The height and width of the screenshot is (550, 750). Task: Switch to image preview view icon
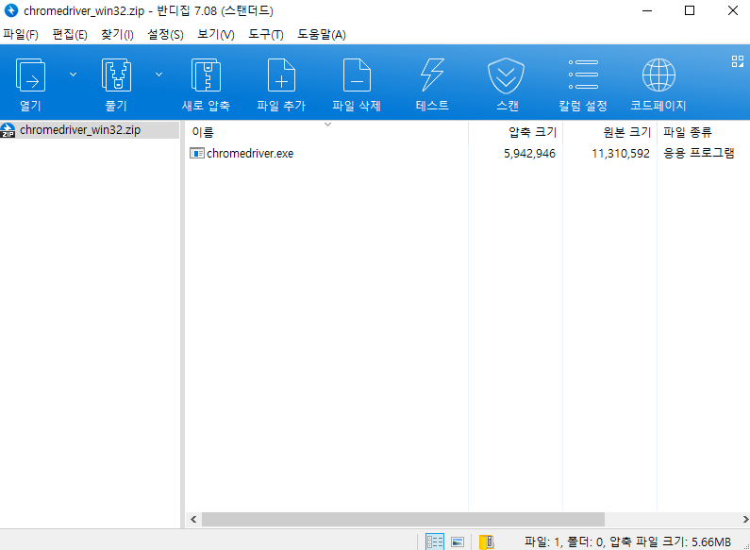tap(458, 542)
